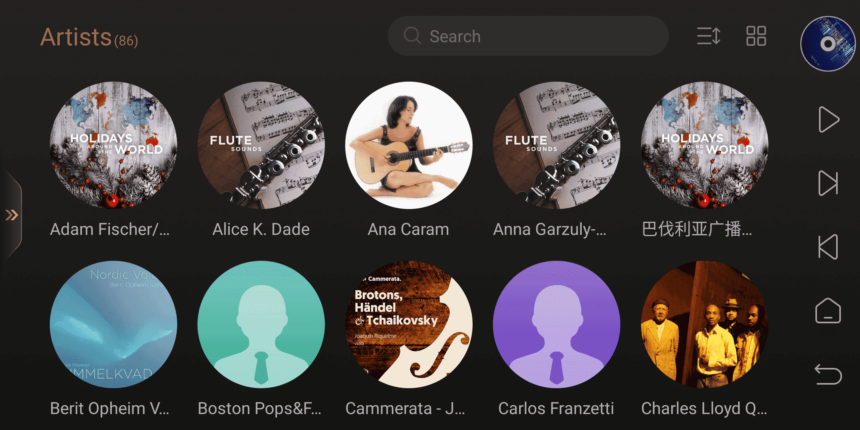Open artist Alice K. Dade
Viewport: 860px width, 430px height.
[x=261, y=145]
